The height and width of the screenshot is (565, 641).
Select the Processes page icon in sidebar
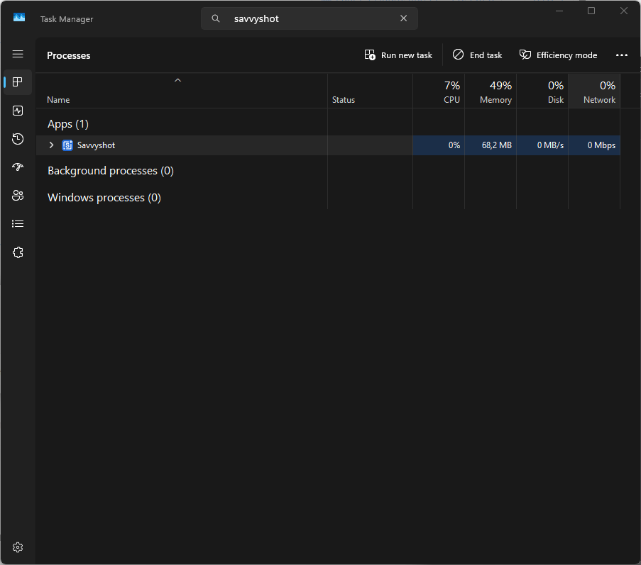(x=18, y=82)
